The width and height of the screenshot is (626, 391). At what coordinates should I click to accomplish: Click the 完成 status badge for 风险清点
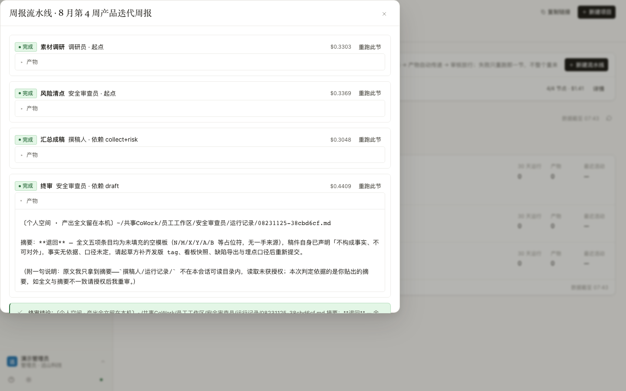(x=26, y=93)
